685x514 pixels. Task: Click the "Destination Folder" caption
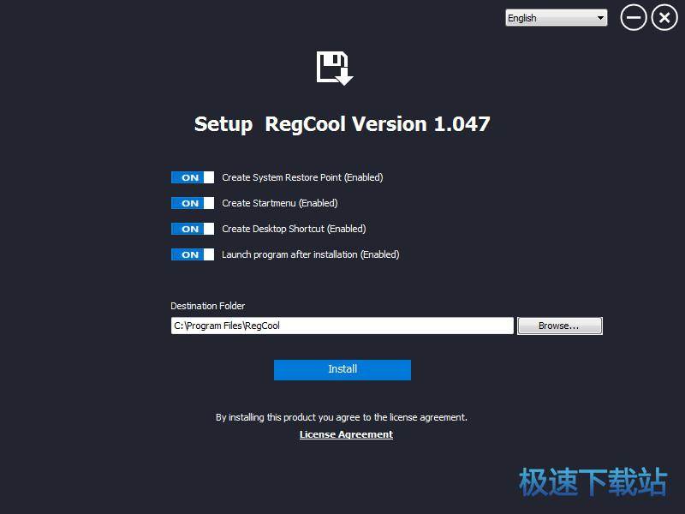click(208, 306)
